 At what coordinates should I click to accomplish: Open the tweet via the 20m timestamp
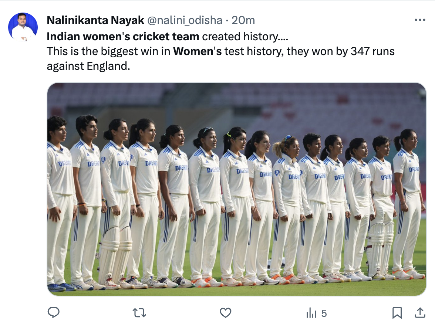click(243, 20)
